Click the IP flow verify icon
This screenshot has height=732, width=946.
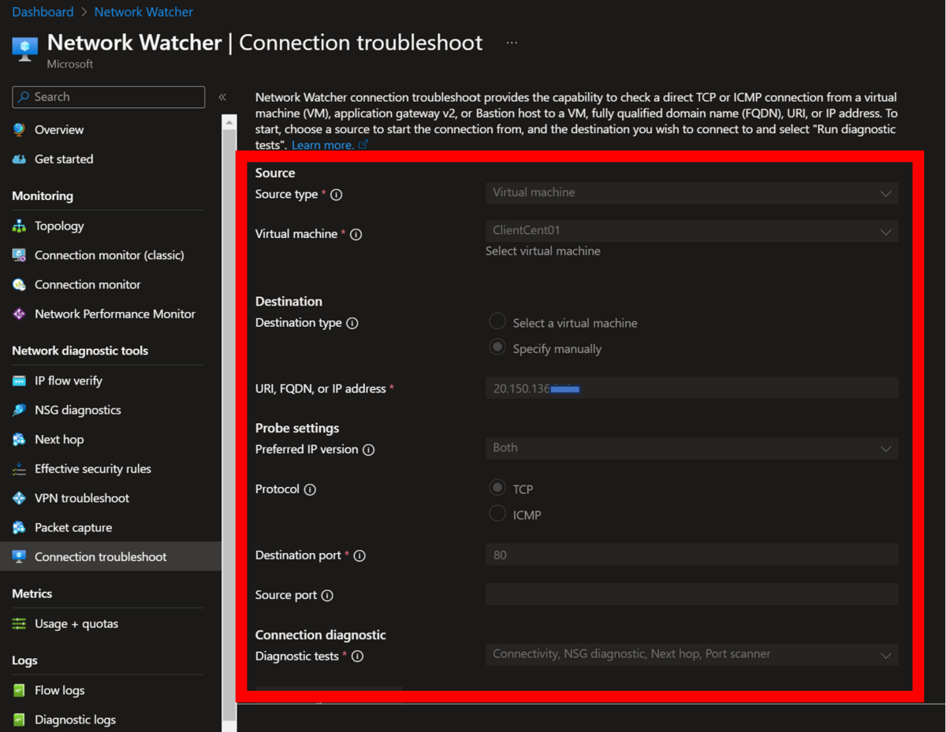tap(19, 381)
